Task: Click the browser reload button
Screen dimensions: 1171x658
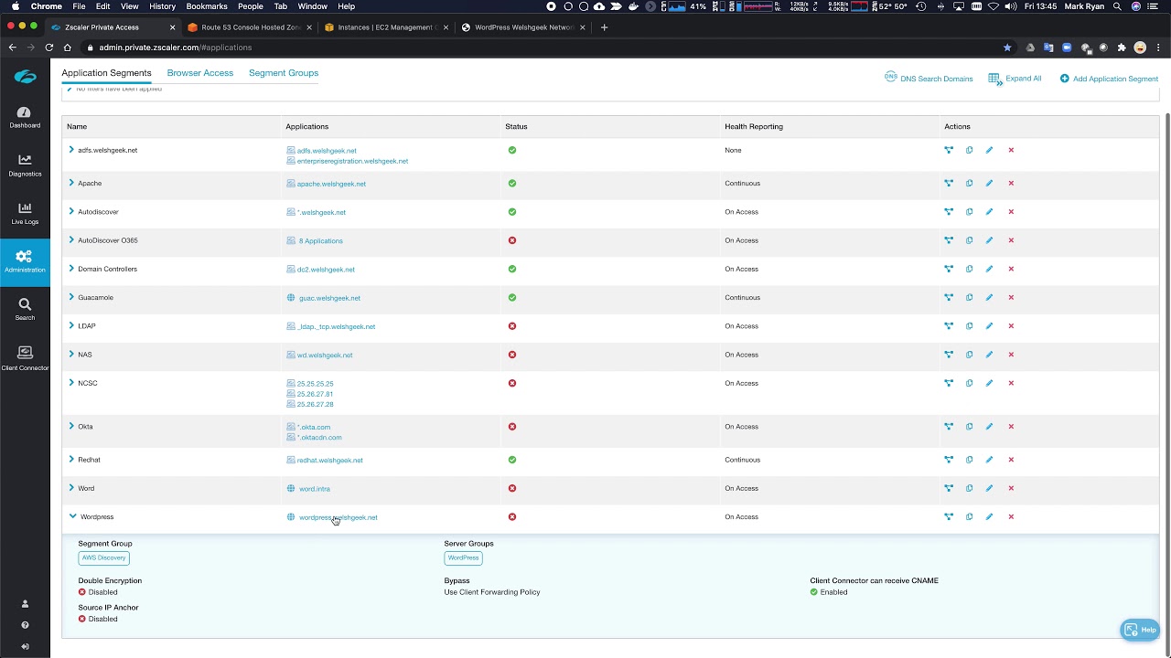Action: point(49,48)
